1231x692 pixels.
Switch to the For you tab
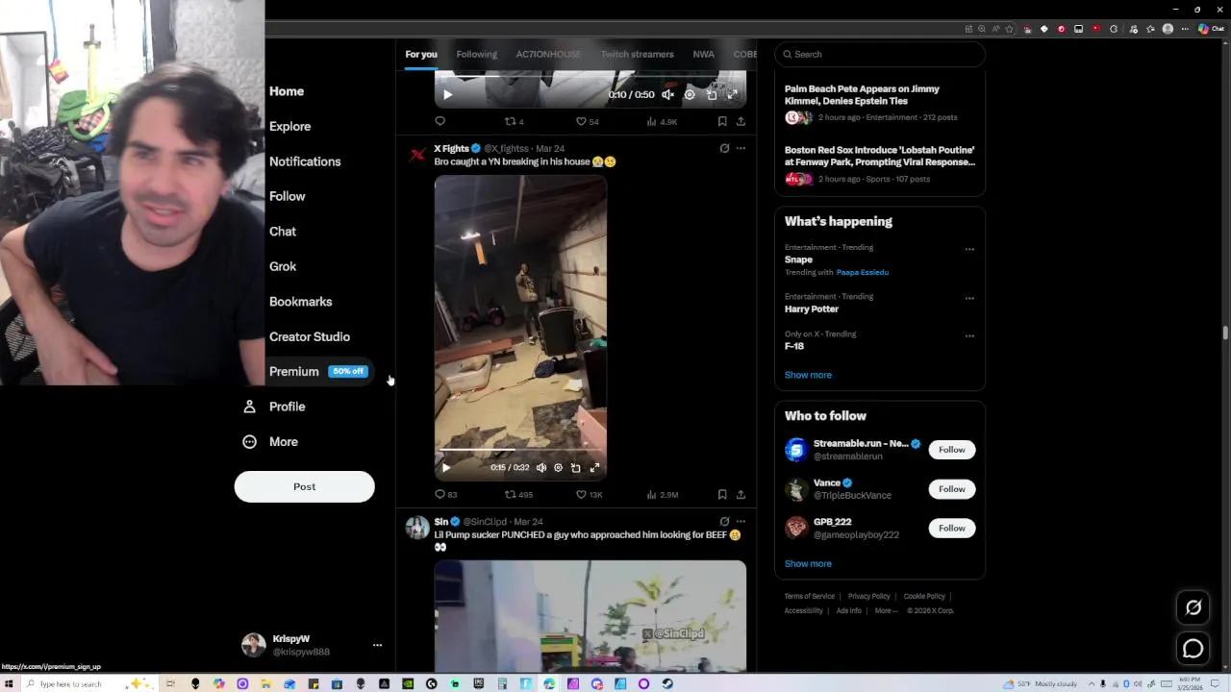click(x=421, y=55)
